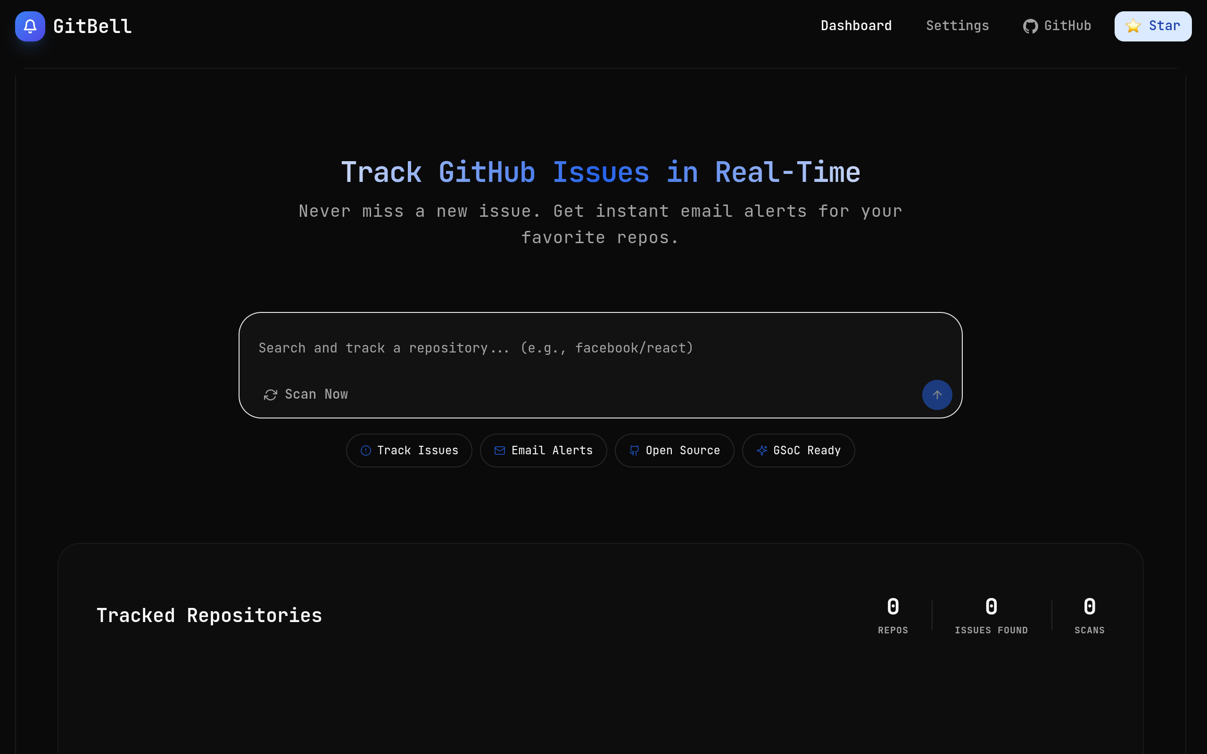The height and width of the screenshot is (754, 1207).
Task: Click the GSoC Ready pill
Action: 798,451
